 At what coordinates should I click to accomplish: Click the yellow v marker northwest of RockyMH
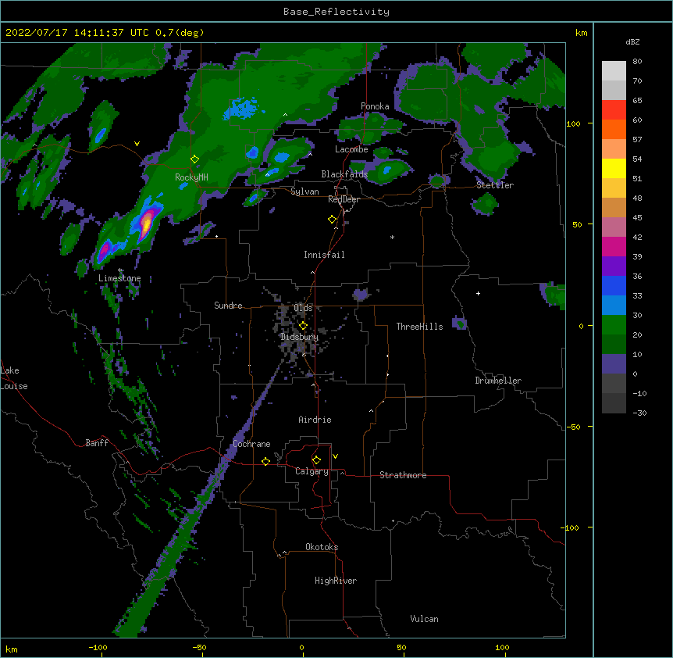(x=137, y=144)
